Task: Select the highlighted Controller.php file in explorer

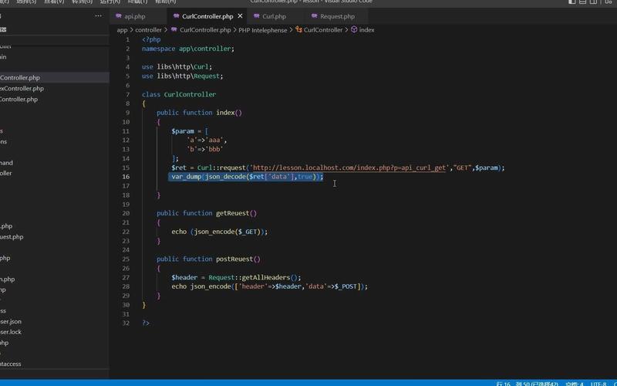Action: click(55, 78)
